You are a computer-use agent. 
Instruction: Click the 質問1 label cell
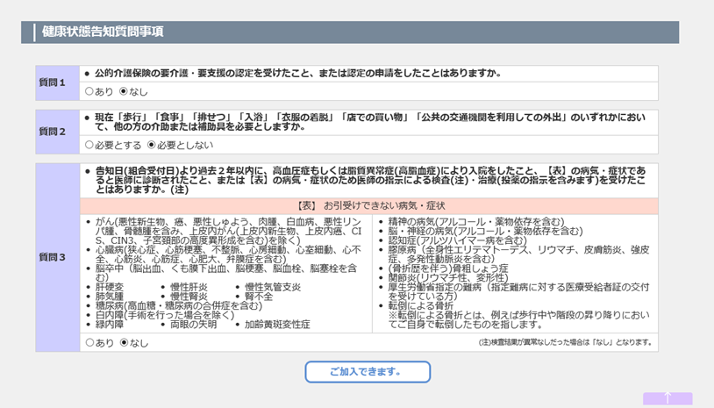[53, 82]
